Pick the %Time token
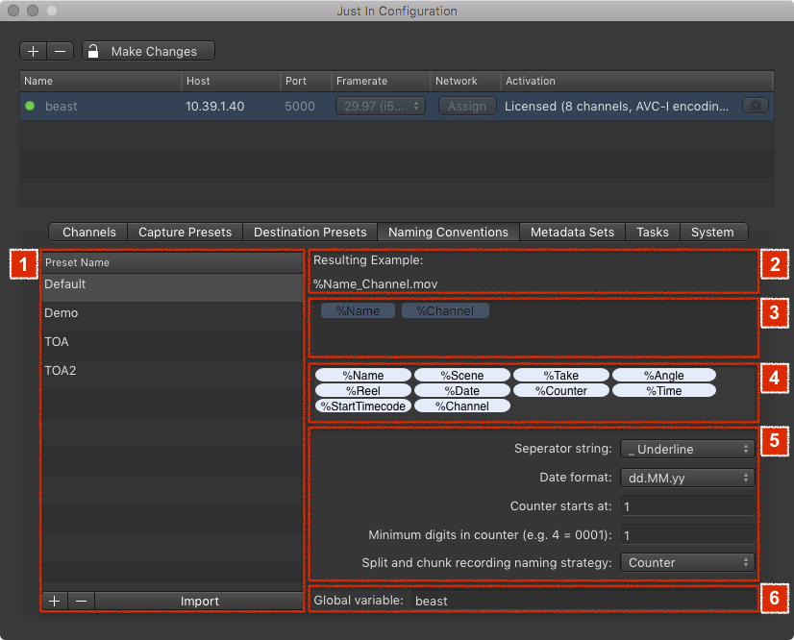The height and width of the screenshot is (640, 794). [x=664, y=391]
